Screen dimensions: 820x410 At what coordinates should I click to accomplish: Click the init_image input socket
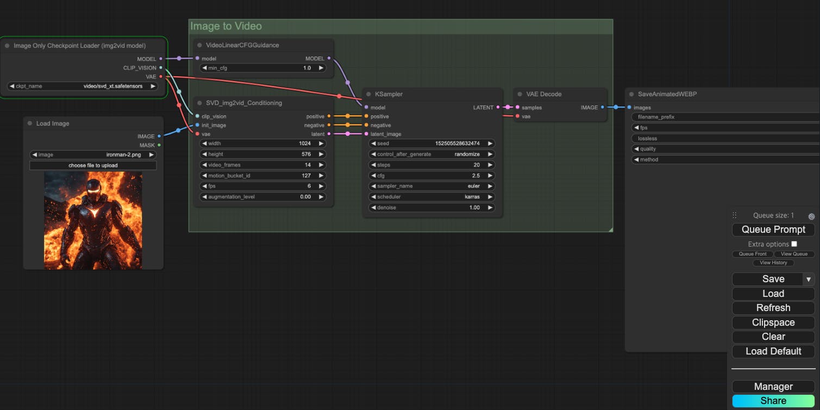197,125
